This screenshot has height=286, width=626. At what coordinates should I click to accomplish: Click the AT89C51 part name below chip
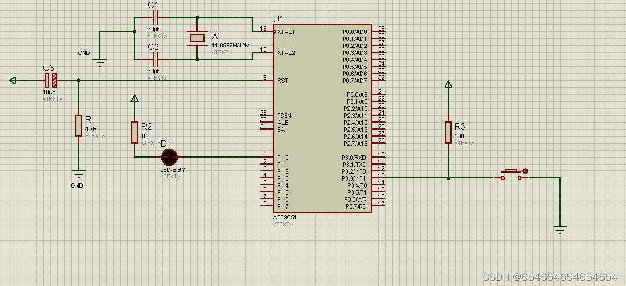(285, 217)
